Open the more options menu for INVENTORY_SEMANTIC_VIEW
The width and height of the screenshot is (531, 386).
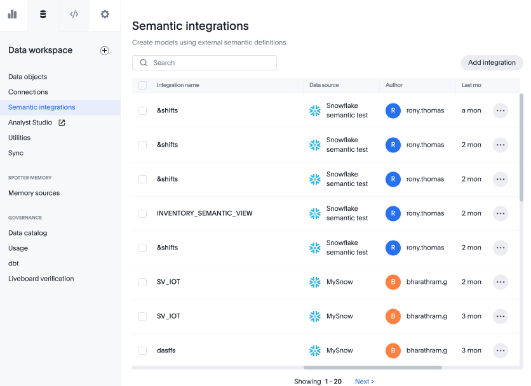coord(501,213)
